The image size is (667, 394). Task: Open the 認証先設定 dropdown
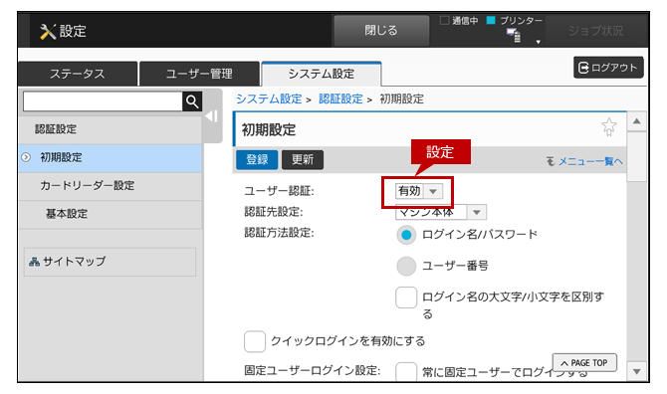[x=441, y=212]
